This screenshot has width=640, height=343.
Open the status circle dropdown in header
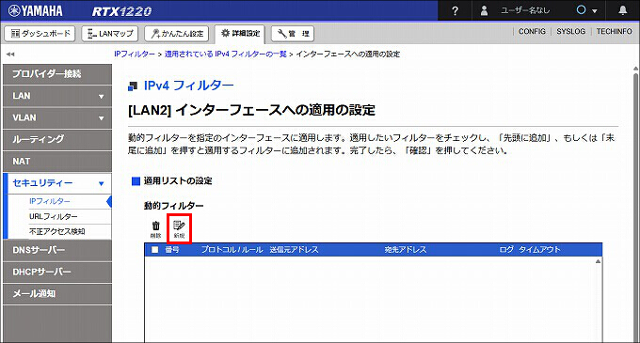coord(586,10)
